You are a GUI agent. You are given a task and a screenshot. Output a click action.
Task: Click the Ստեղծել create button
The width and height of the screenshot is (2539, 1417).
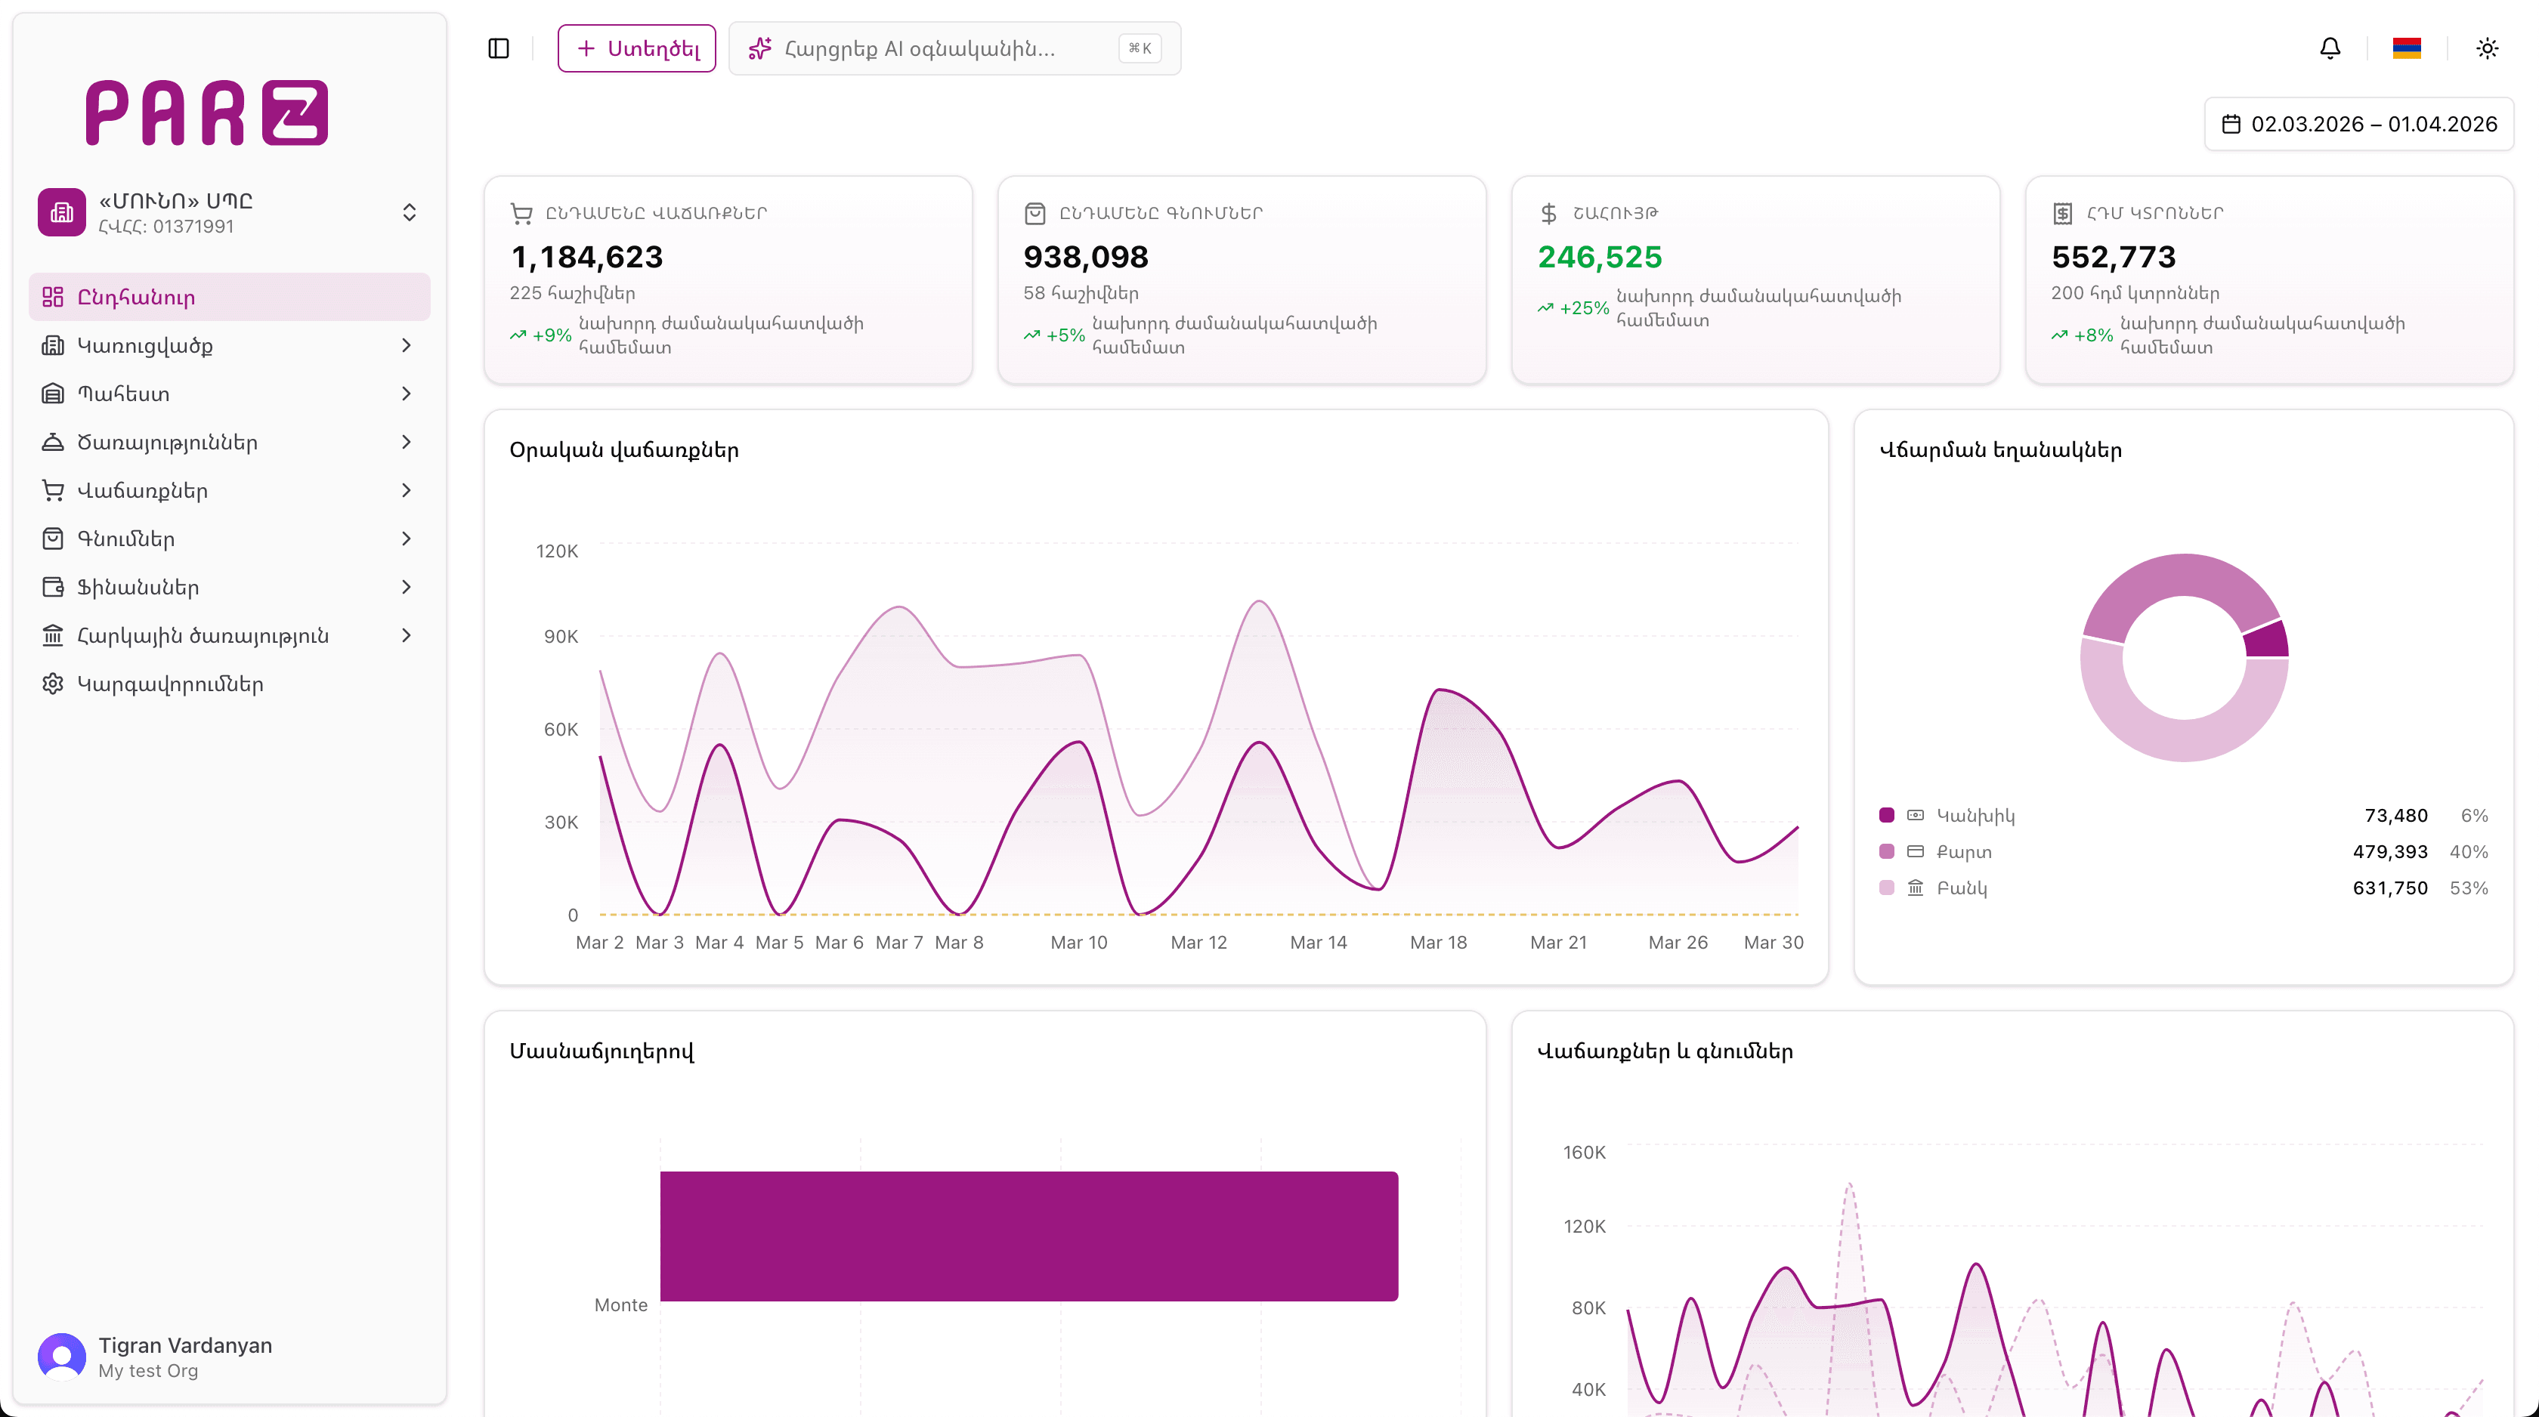pyautogui.click(x=637, y=48)
